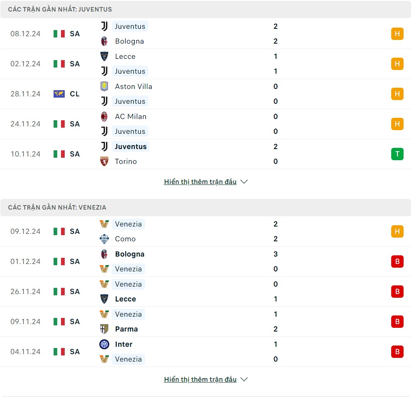Click the Parma club crest
Screen dimensions: 411x397
(104, 329)
